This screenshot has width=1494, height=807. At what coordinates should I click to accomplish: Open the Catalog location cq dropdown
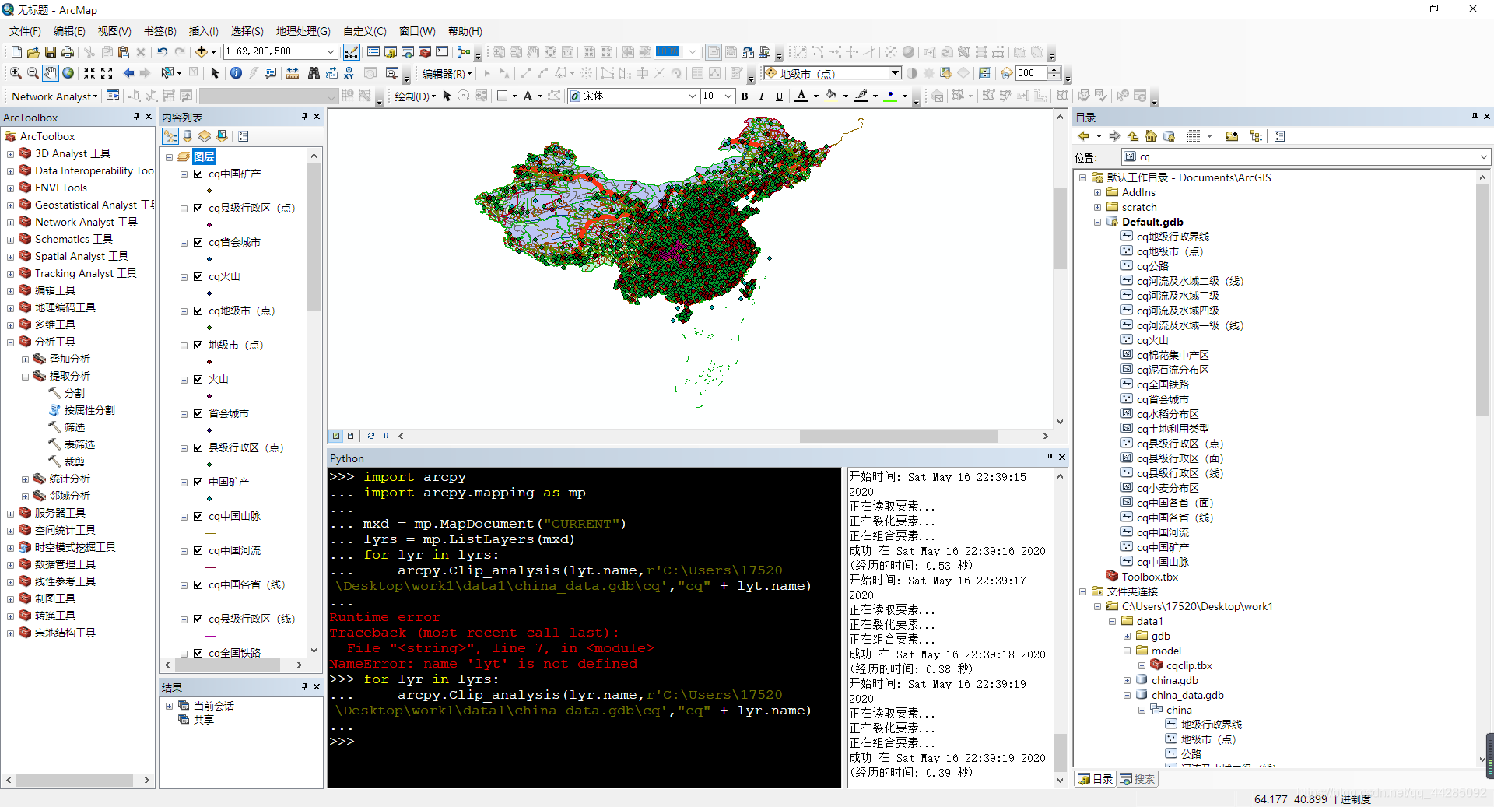click(x=1484, y=157)
